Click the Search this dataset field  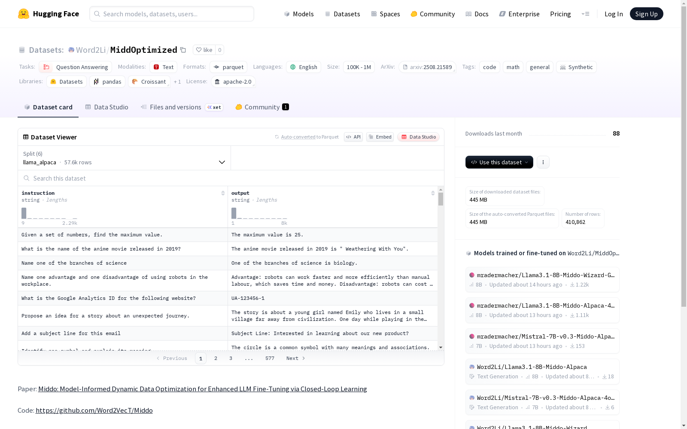[x=231, y=178]
